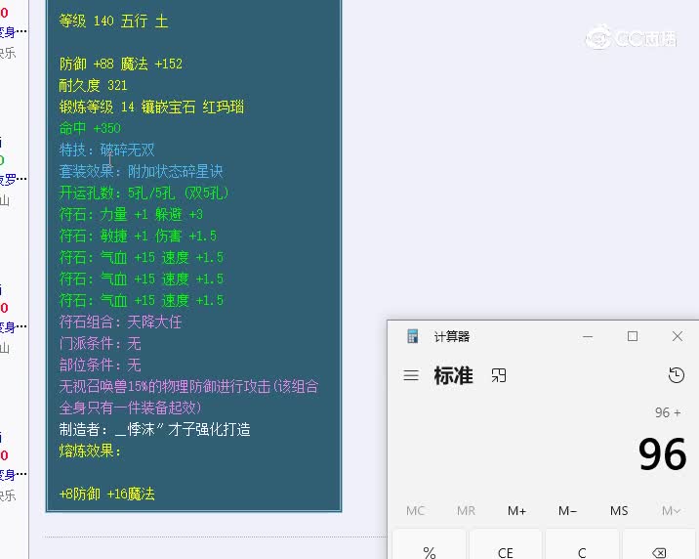Click the '标准' mode title

(453, 375)
